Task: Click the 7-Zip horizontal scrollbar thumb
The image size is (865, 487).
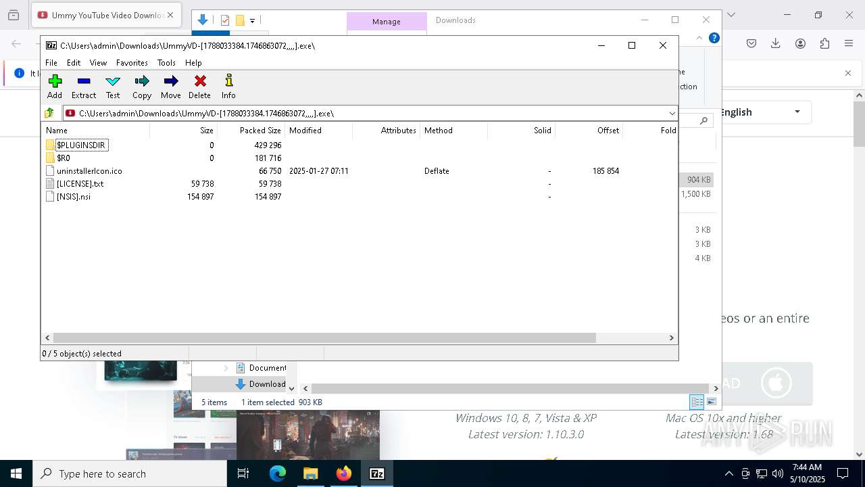Action: [324, 338]
